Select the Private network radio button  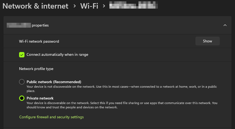pyautogui.click(x=22, y=98)
